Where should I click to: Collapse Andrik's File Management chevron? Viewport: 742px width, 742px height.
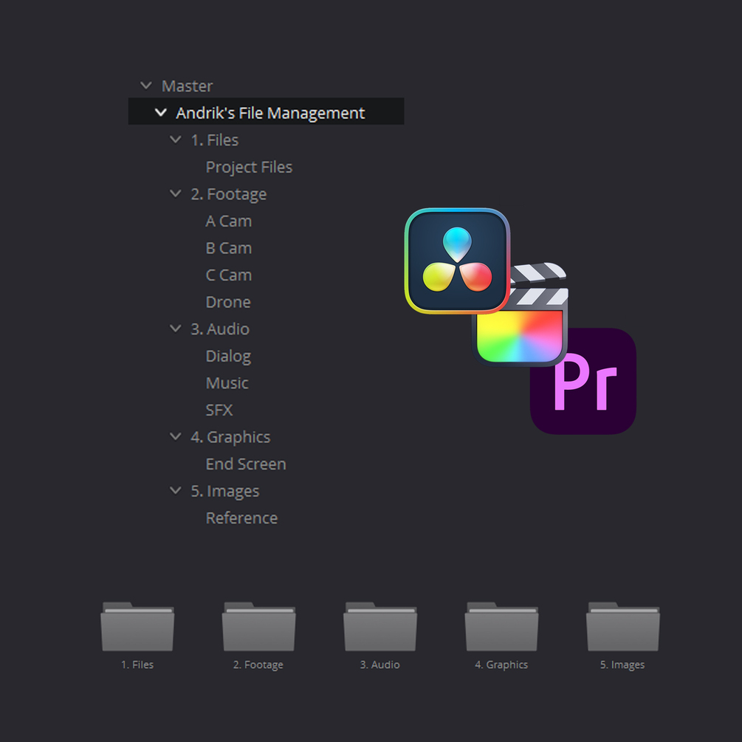coord(161,113)
